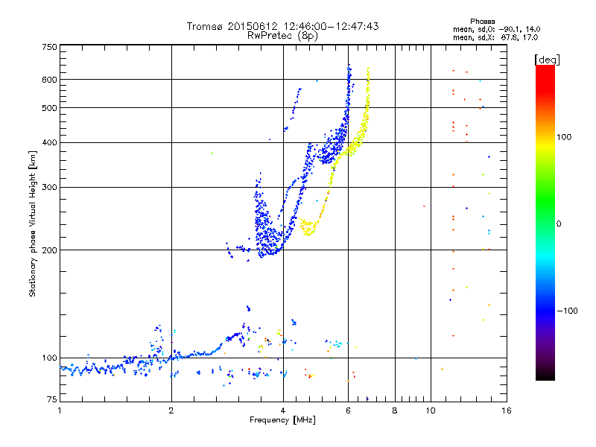Viewport: 596px width, 447px height.
Task: Click the x-axis tick label "6"
Action: [x=348, y=410]
